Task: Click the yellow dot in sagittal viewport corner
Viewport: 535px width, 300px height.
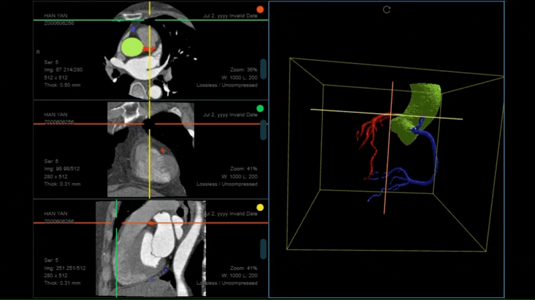Action: (260, 207)
